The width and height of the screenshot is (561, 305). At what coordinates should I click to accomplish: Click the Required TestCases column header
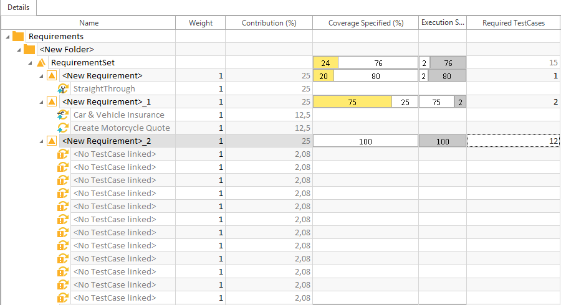pos(514,23)
